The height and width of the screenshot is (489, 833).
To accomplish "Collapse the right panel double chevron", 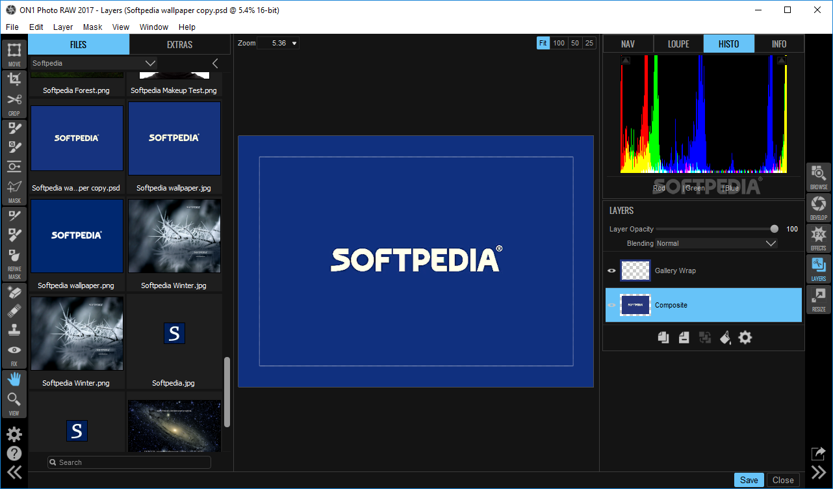I will [819, 473].
